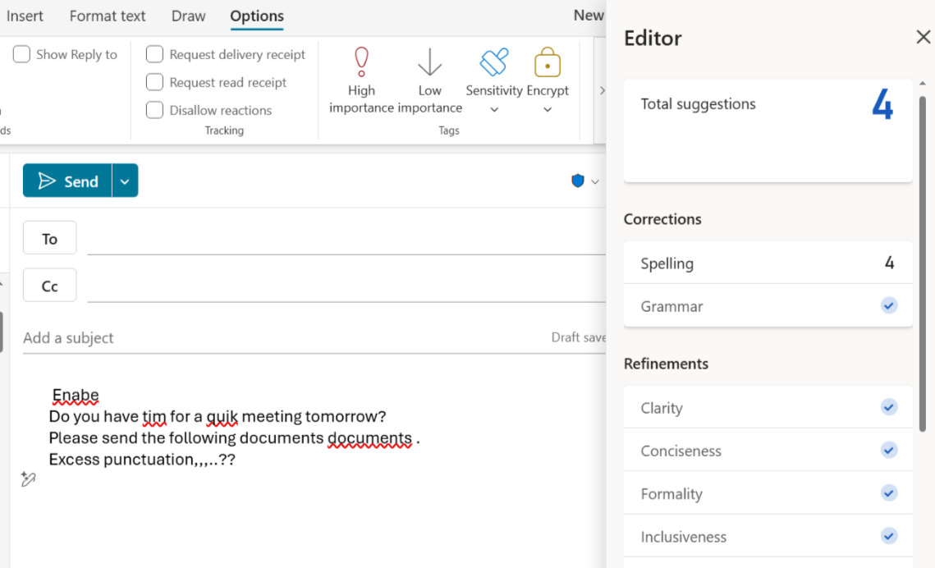The width and height of the screenshot is (935, 568).
Task: Mark message as Low importance
Action: click(x=429, y=80)
